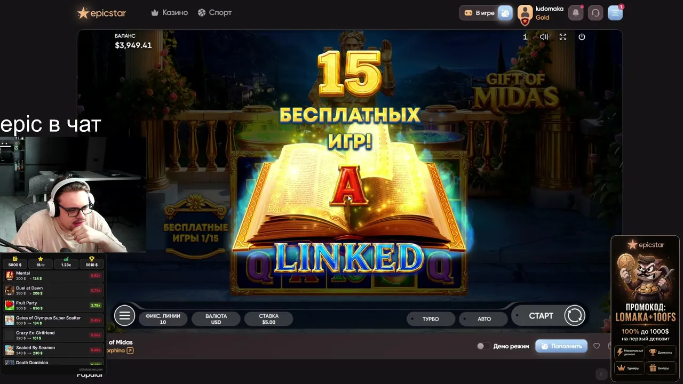Click the Mental game thumbnail
The height and width of the screenshot is (384, 683).
point(10,276)
